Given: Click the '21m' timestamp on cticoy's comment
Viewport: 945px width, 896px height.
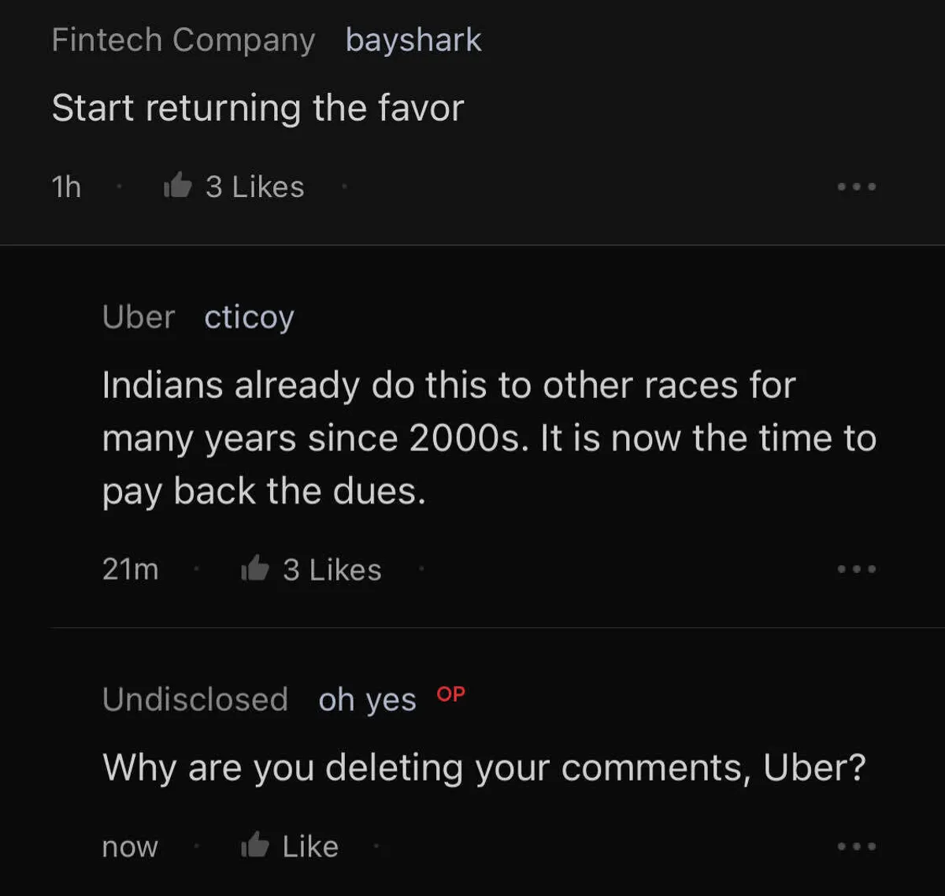Looking at the screenshot, I should click(130, 569).
